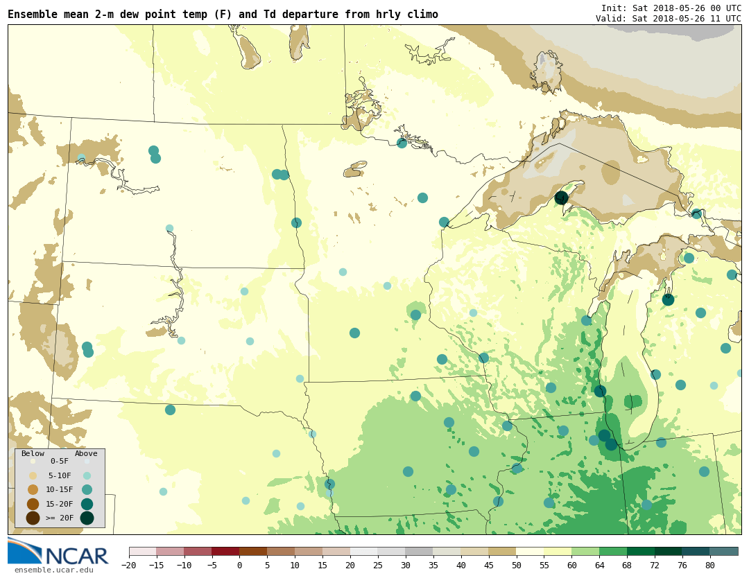This screenshot has height=578, width=749.
Task: Select the tan color bar segment between 45 and 50
Action: [503, 552]
